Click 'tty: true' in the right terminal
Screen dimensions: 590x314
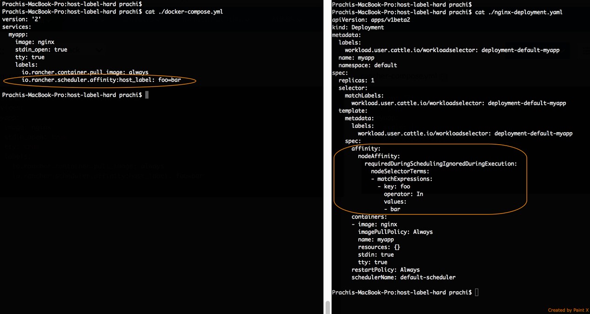pyautogui.click(x=372, y=262)
